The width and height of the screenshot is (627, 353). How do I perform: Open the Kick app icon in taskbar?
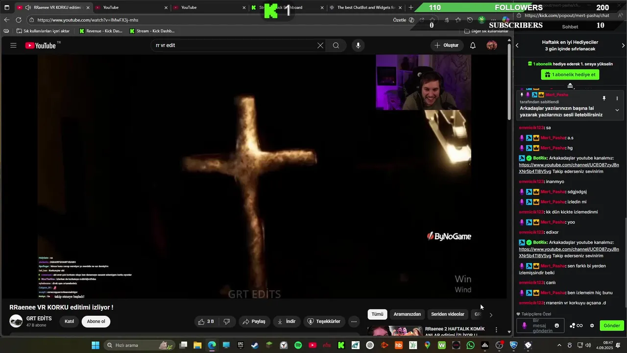(x=341, y=345)
